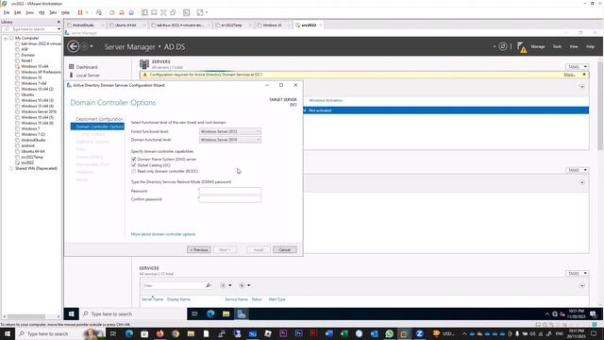
Task: Click the VMware console view icon
Action: (x=187, y=12)
